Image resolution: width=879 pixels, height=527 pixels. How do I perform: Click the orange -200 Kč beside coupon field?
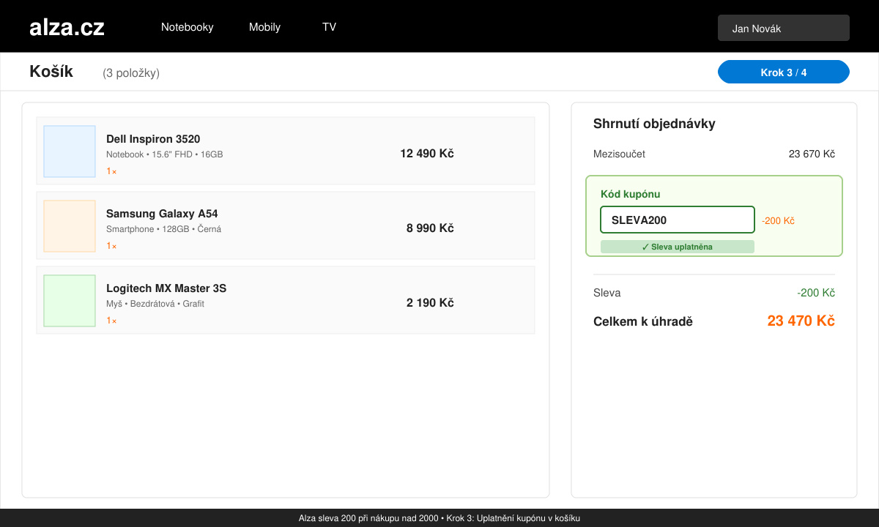point(778,220)
